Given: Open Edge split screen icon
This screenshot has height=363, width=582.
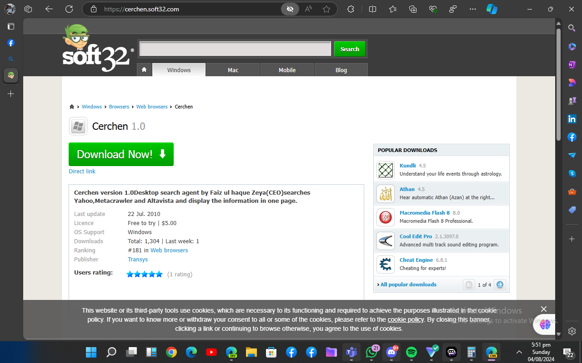Looking at the screenshot, I should coord(372,9).
